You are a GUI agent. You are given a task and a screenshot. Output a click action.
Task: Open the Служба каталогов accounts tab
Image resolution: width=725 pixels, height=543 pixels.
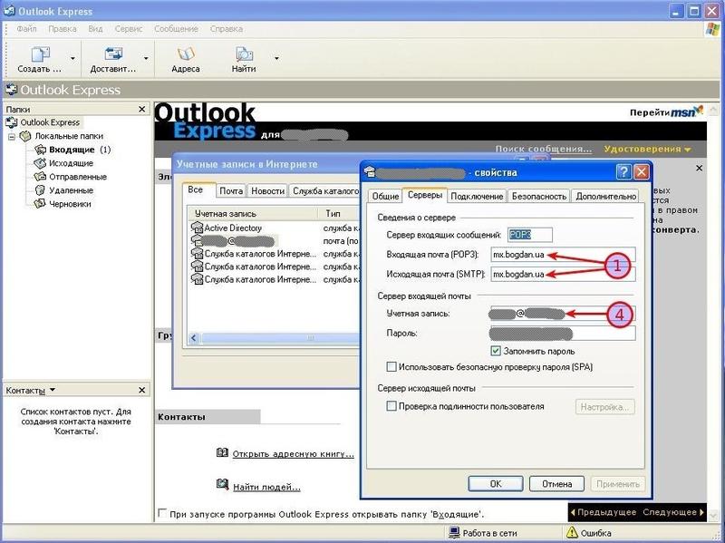[325, 190]
